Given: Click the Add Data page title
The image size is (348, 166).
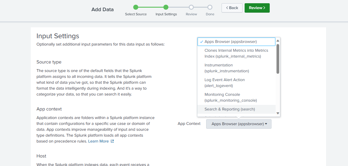Looking at the screenshot, I should pyautogui.click(x=103, y=9).
